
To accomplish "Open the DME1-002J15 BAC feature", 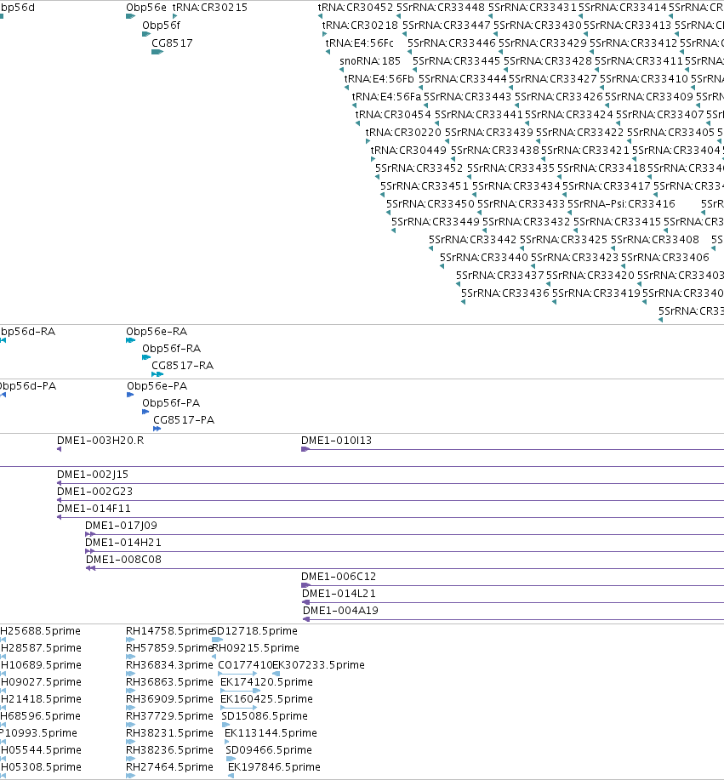I will pos(93,475).
